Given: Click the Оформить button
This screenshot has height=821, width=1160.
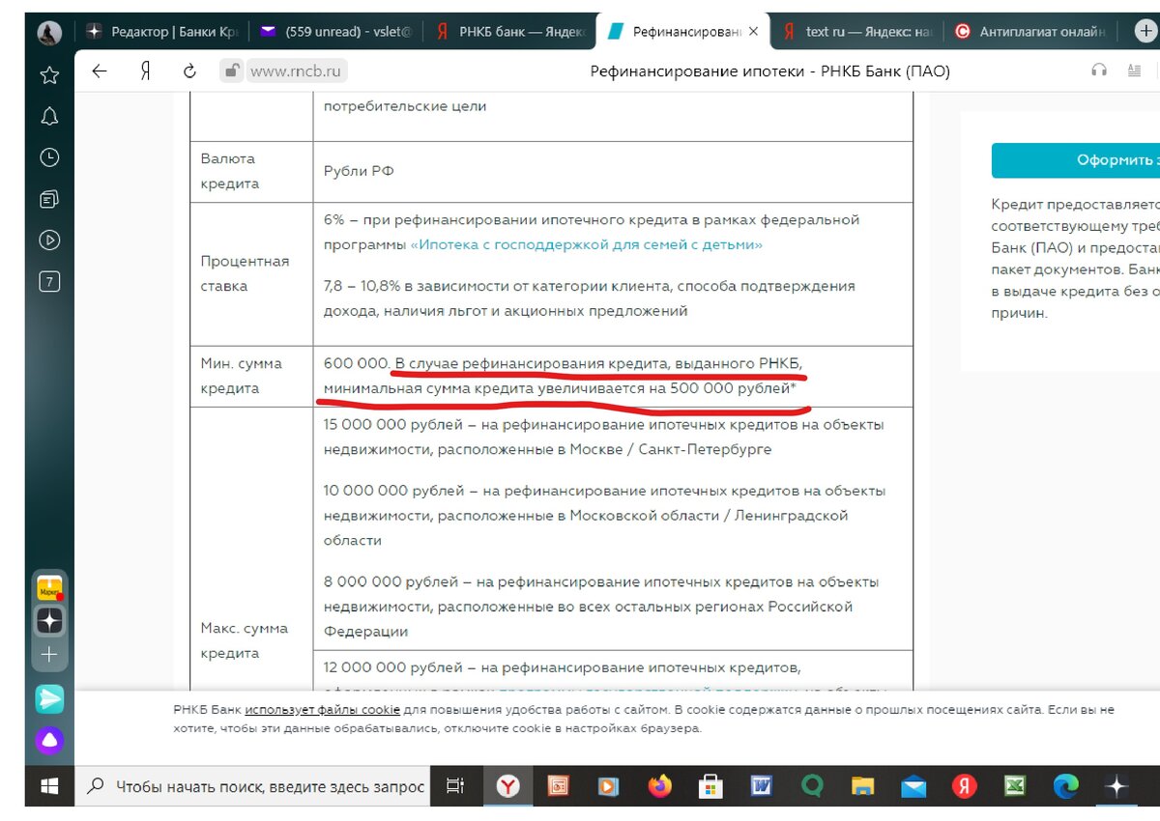Looking at the screenshot, I should pos(1075,160).
